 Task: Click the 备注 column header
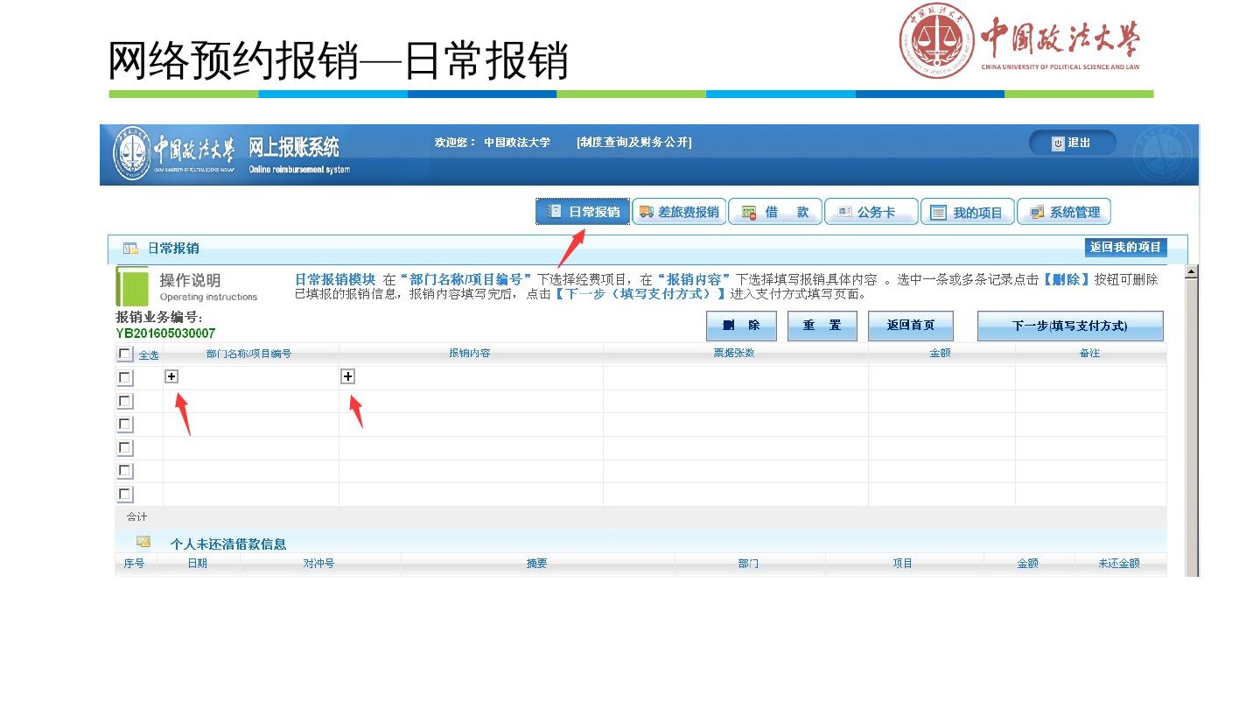click(1089, 354)
